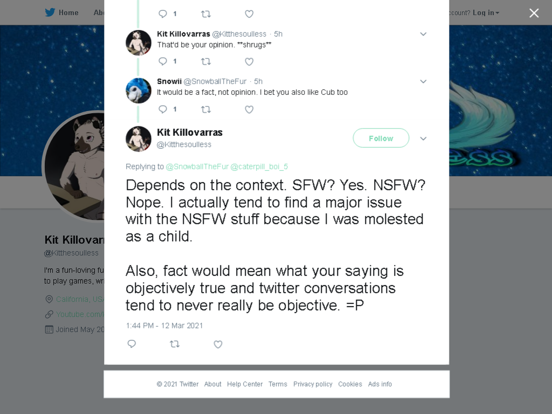552x414 pixels.
Task: Open the tweet timestamp 1:44 PM link
Action: point(164,326)
